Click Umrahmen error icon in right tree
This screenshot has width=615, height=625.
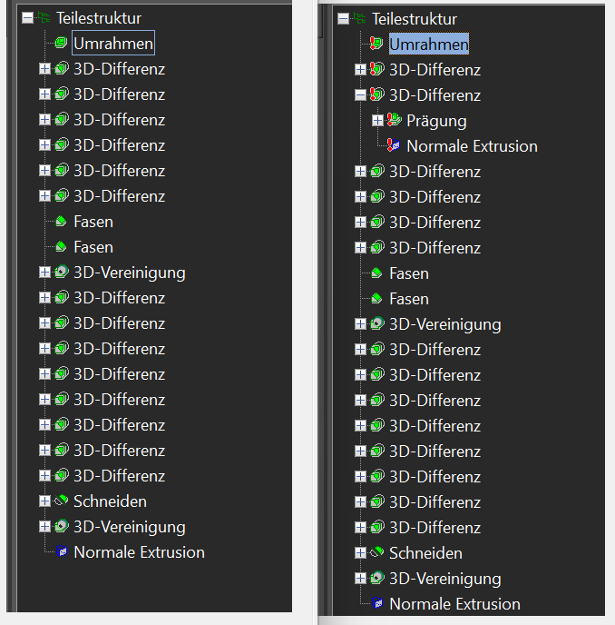point(376,43)
